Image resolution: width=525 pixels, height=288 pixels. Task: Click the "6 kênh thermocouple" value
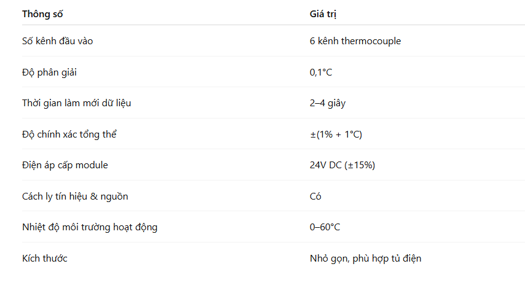(355, 41)
